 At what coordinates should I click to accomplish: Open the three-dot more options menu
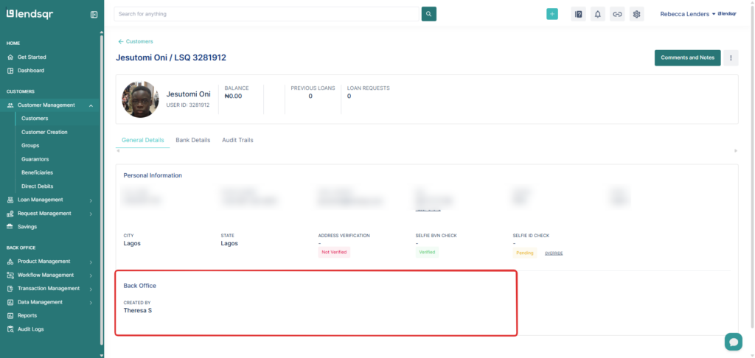[731, 57]
